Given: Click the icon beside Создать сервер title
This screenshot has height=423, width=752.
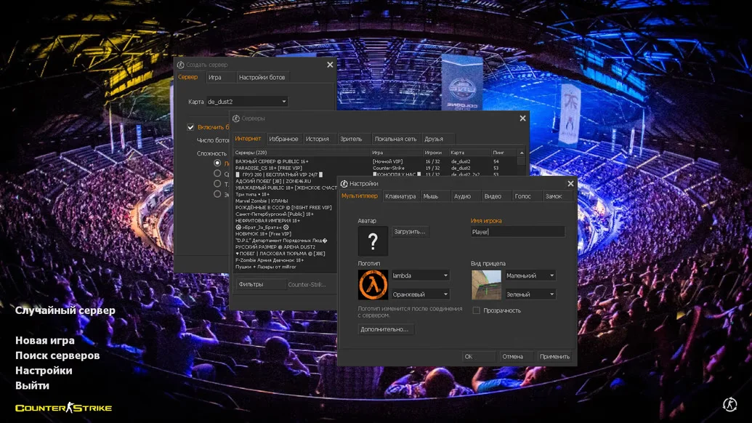Looking at the screenshot, I should tap(180, 65).
